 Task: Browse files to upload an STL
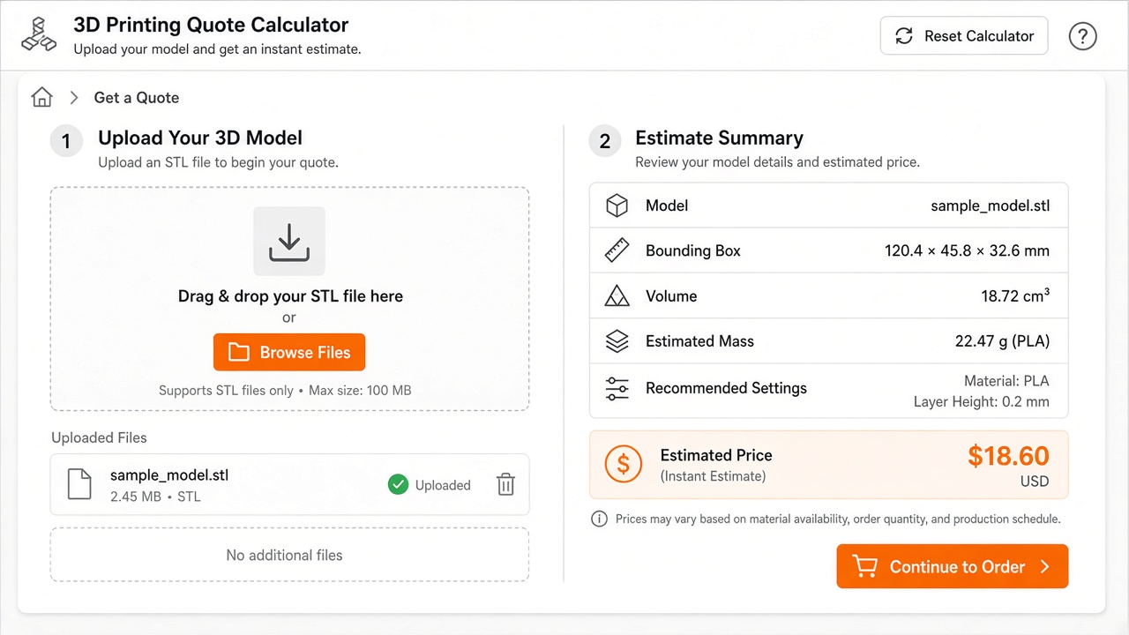289,352
